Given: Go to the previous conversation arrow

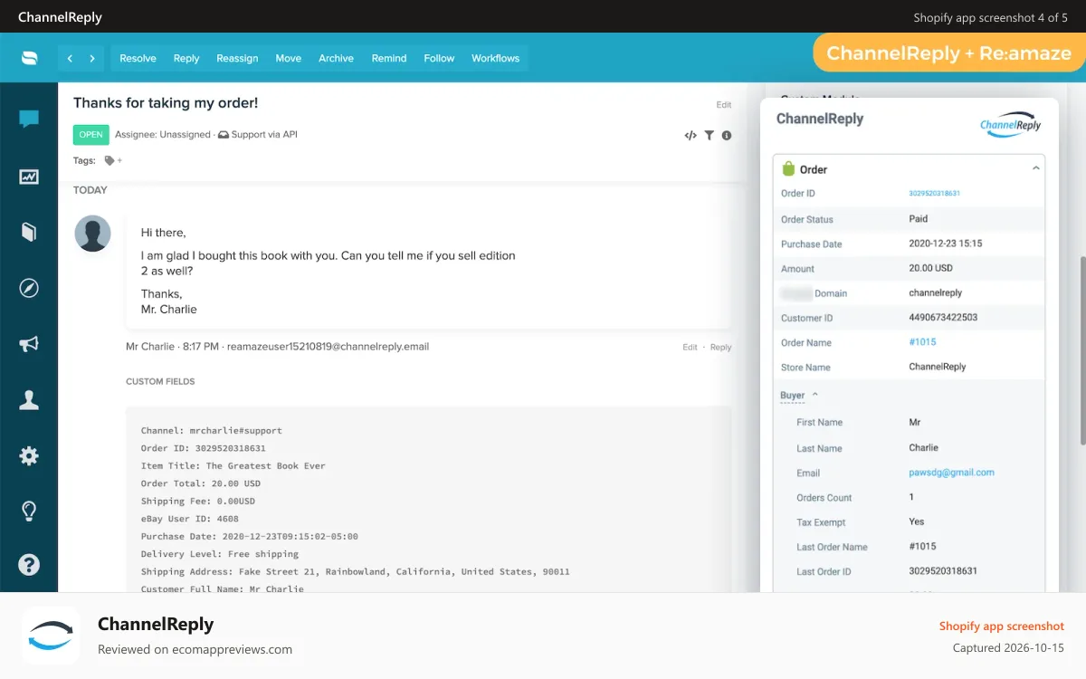Looking at the screenshot, I should coord(70,58).
